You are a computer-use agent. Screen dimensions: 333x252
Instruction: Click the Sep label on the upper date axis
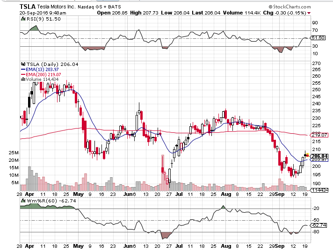coord(280,194)
